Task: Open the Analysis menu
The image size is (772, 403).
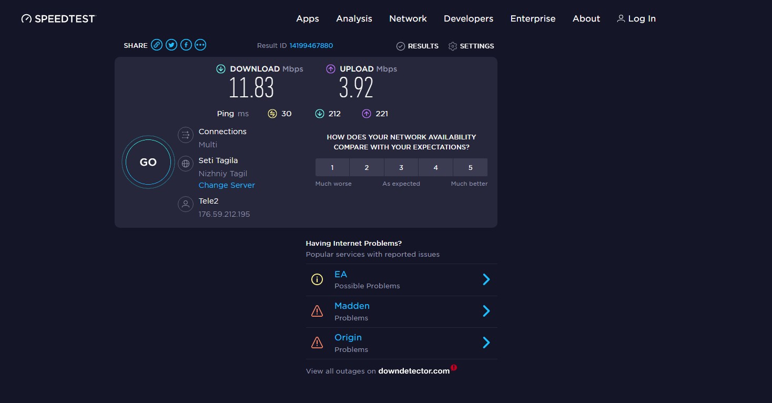Action: 354,18
